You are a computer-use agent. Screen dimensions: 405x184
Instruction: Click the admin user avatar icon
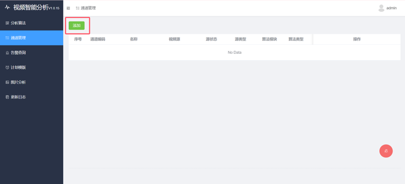381,8
